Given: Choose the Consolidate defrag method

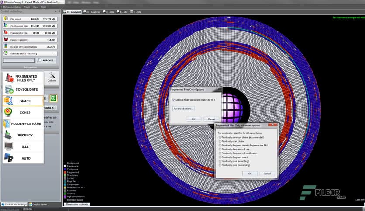Looking at the screenshot, I should point(23,89).
